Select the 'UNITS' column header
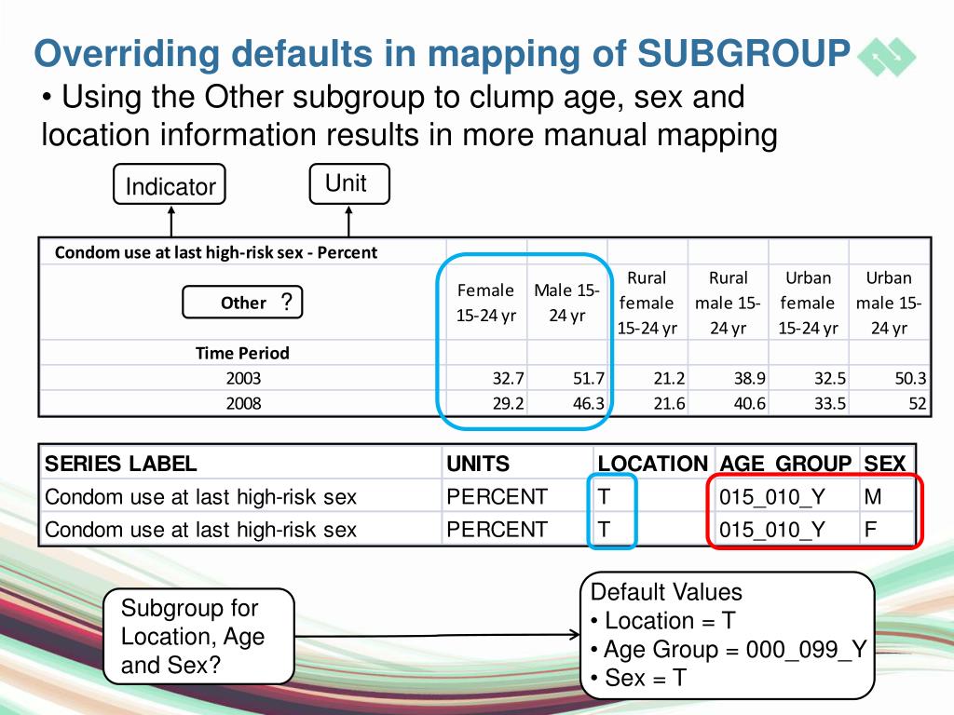Image resolution: width=954 pixels, height=715 pixels. (478, 464)
